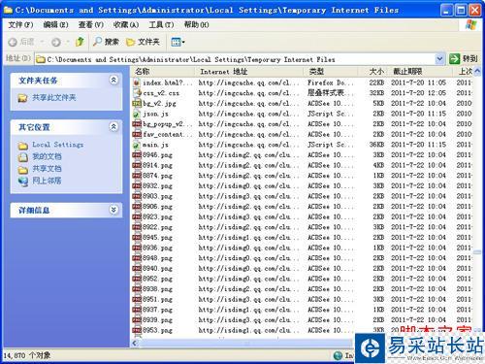The height and width of the screenshot is (364, 485).
Task: Open My Documents (我的文档) link
Action: coord(47,156)
